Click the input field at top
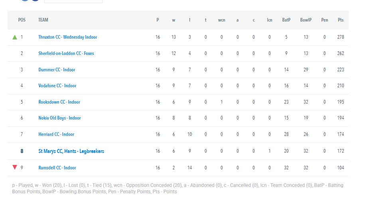Image resolution: width=367 pixels, height=208 pixels. tap(73, 1)
